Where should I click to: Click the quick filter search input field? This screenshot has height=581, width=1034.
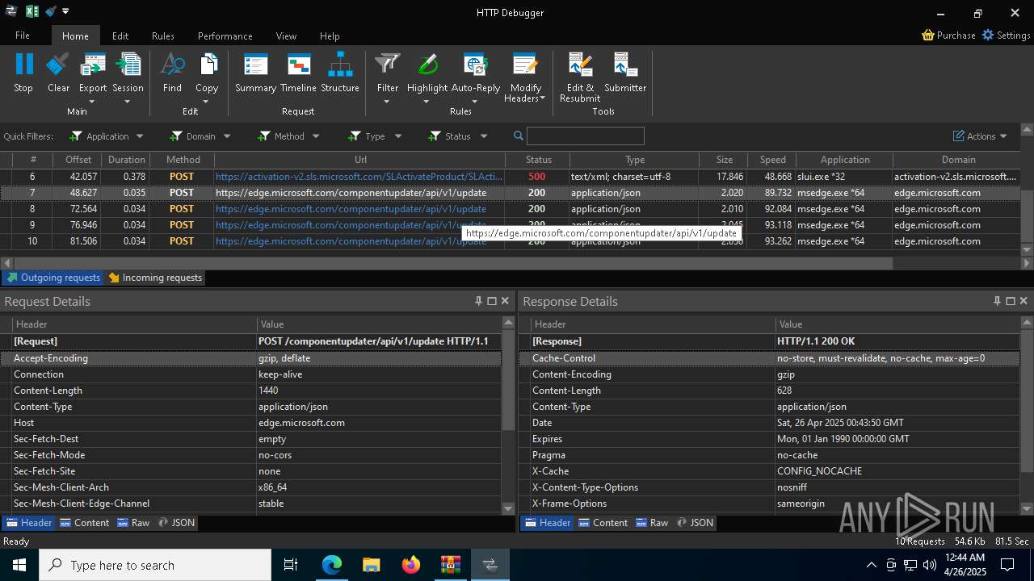point(586,136)
